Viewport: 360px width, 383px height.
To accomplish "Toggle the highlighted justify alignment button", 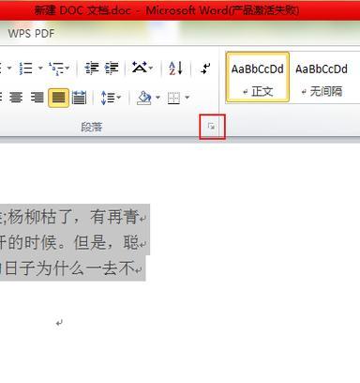I will 58,98.
